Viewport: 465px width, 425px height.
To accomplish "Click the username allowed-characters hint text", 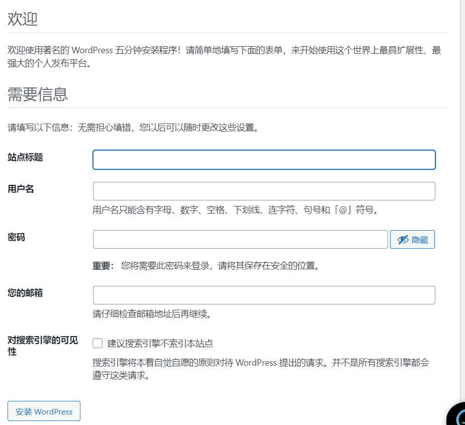I will 235,210.
